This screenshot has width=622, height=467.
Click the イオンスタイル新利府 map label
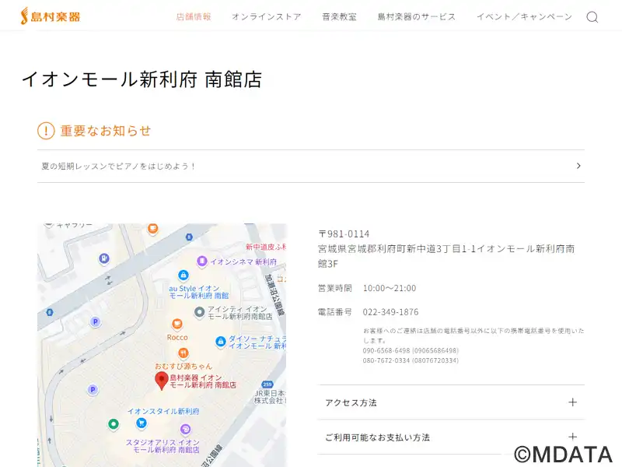163,412
